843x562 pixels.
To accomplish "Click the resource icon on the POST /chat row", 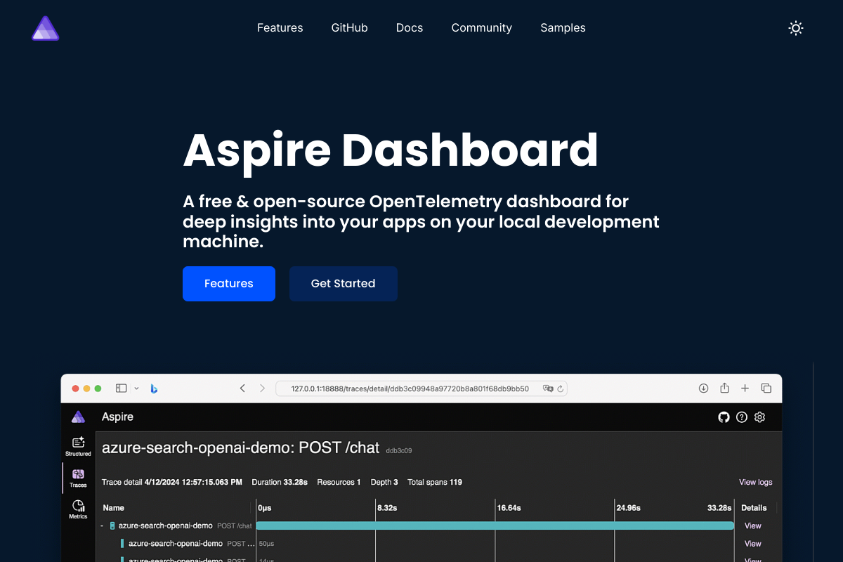I will (112, 525).
